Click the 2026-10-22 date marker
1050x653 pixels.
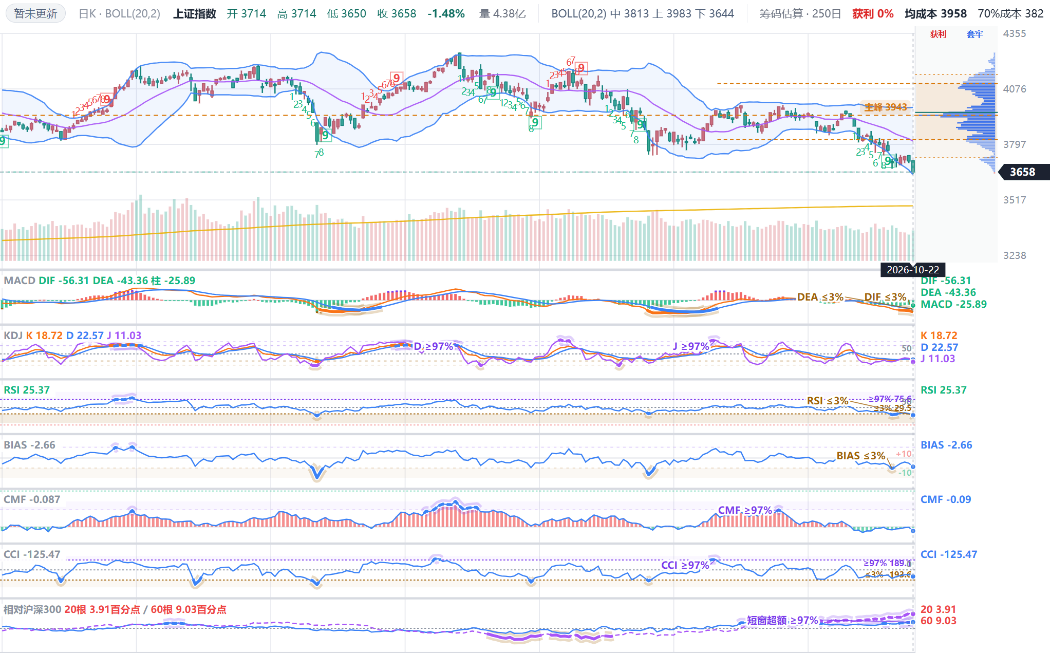(913, 270)
